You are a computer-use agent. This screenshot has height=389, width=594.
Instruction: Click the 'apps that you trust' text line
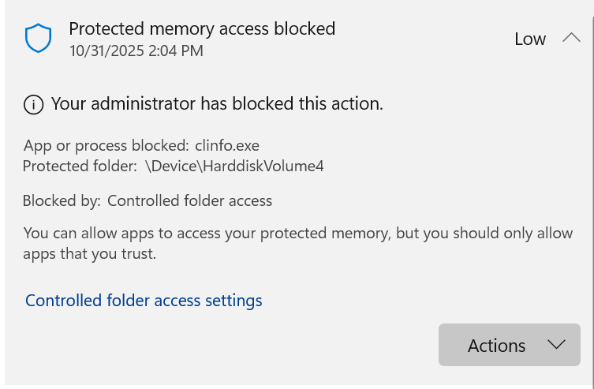[x=90, y=253]
